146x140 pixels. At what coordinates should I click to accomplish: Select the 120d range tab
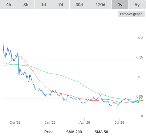pos(100,5)
